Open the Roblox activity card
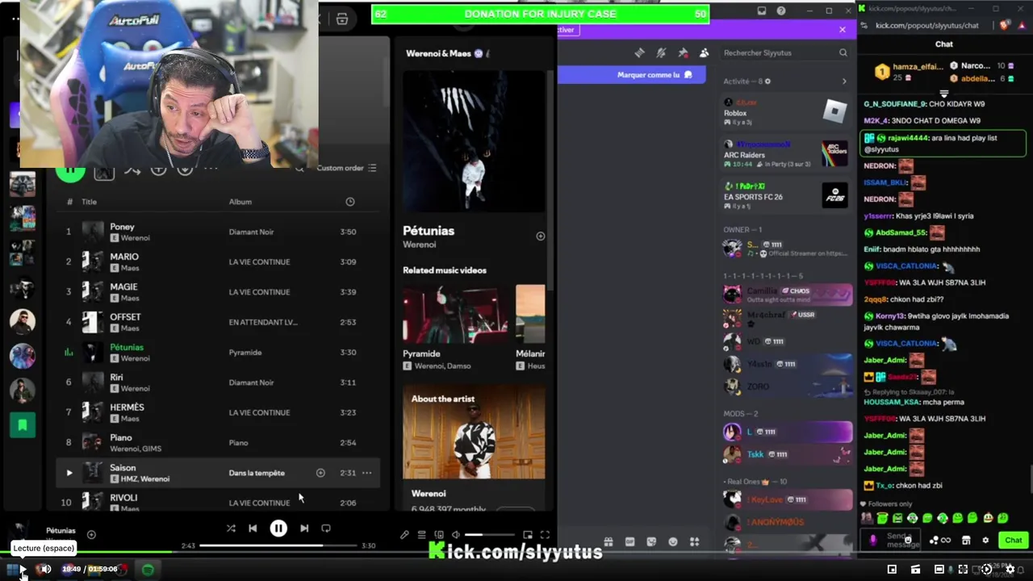The image size is (1033, 581). click(x=785, y=112)
